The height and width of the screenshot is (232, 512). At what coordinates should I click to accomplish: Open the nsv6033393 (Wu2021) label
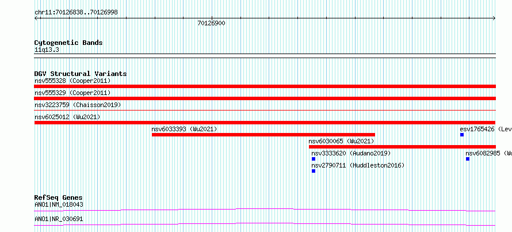[184, 129]
